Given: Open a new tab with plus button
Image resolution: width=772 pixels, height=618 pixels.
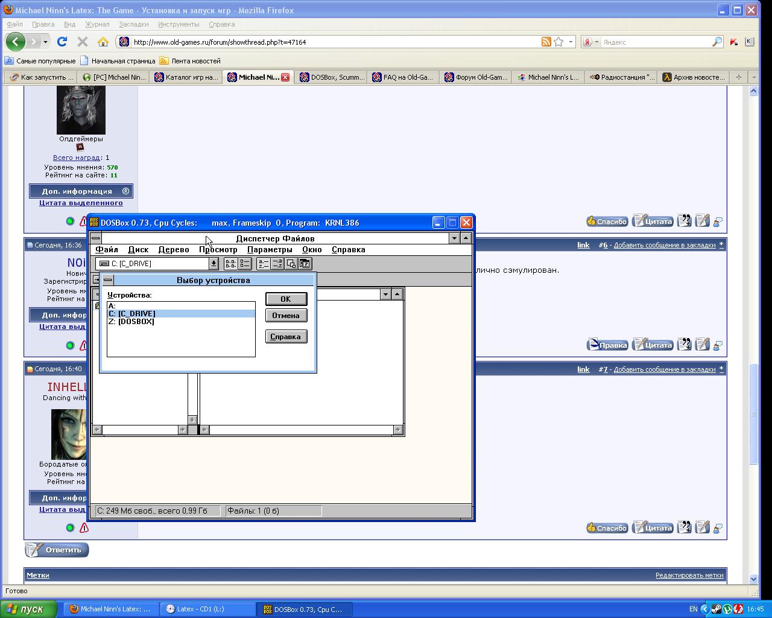Looking at the screenshot, I should click(x=738, y=77).
